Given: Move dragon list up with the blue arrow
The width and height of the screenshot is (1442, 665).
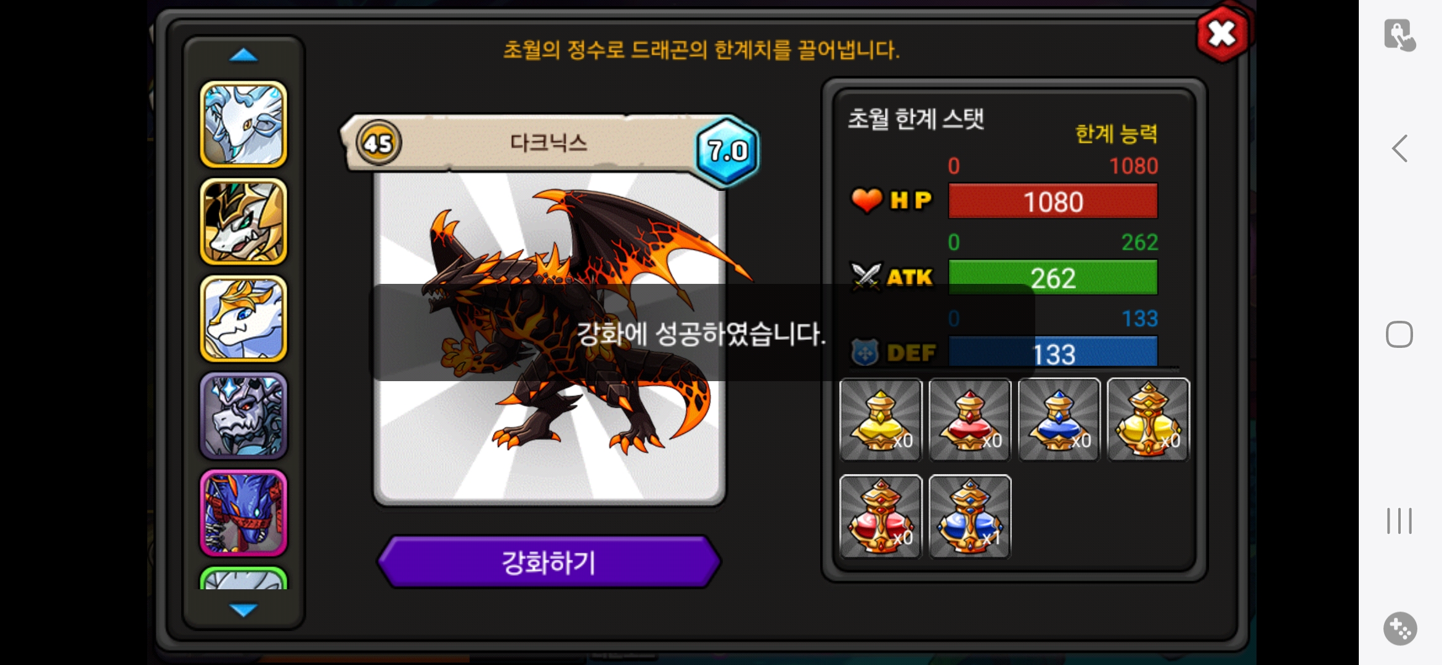Looking at the screenshot, I should [243, 55].
